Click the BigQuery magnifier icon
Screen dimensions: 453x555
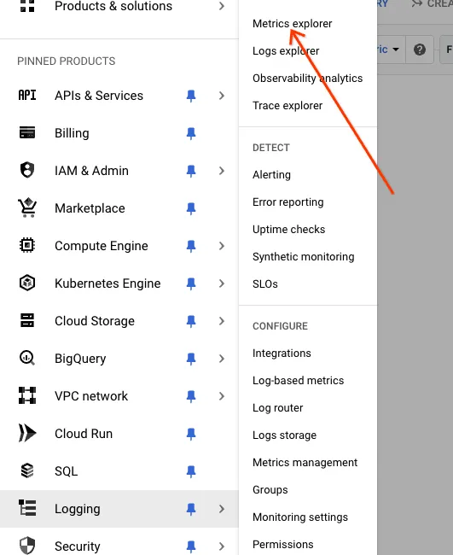tap(27, 358)
